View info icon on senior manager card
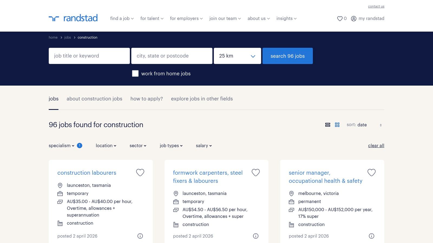The width and height of the screenshot is (433, 243). (x=371, y=236)
